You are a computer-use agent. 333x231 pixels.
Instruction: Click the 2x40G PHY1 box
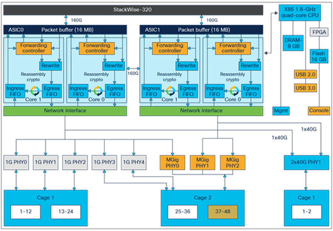306,163
